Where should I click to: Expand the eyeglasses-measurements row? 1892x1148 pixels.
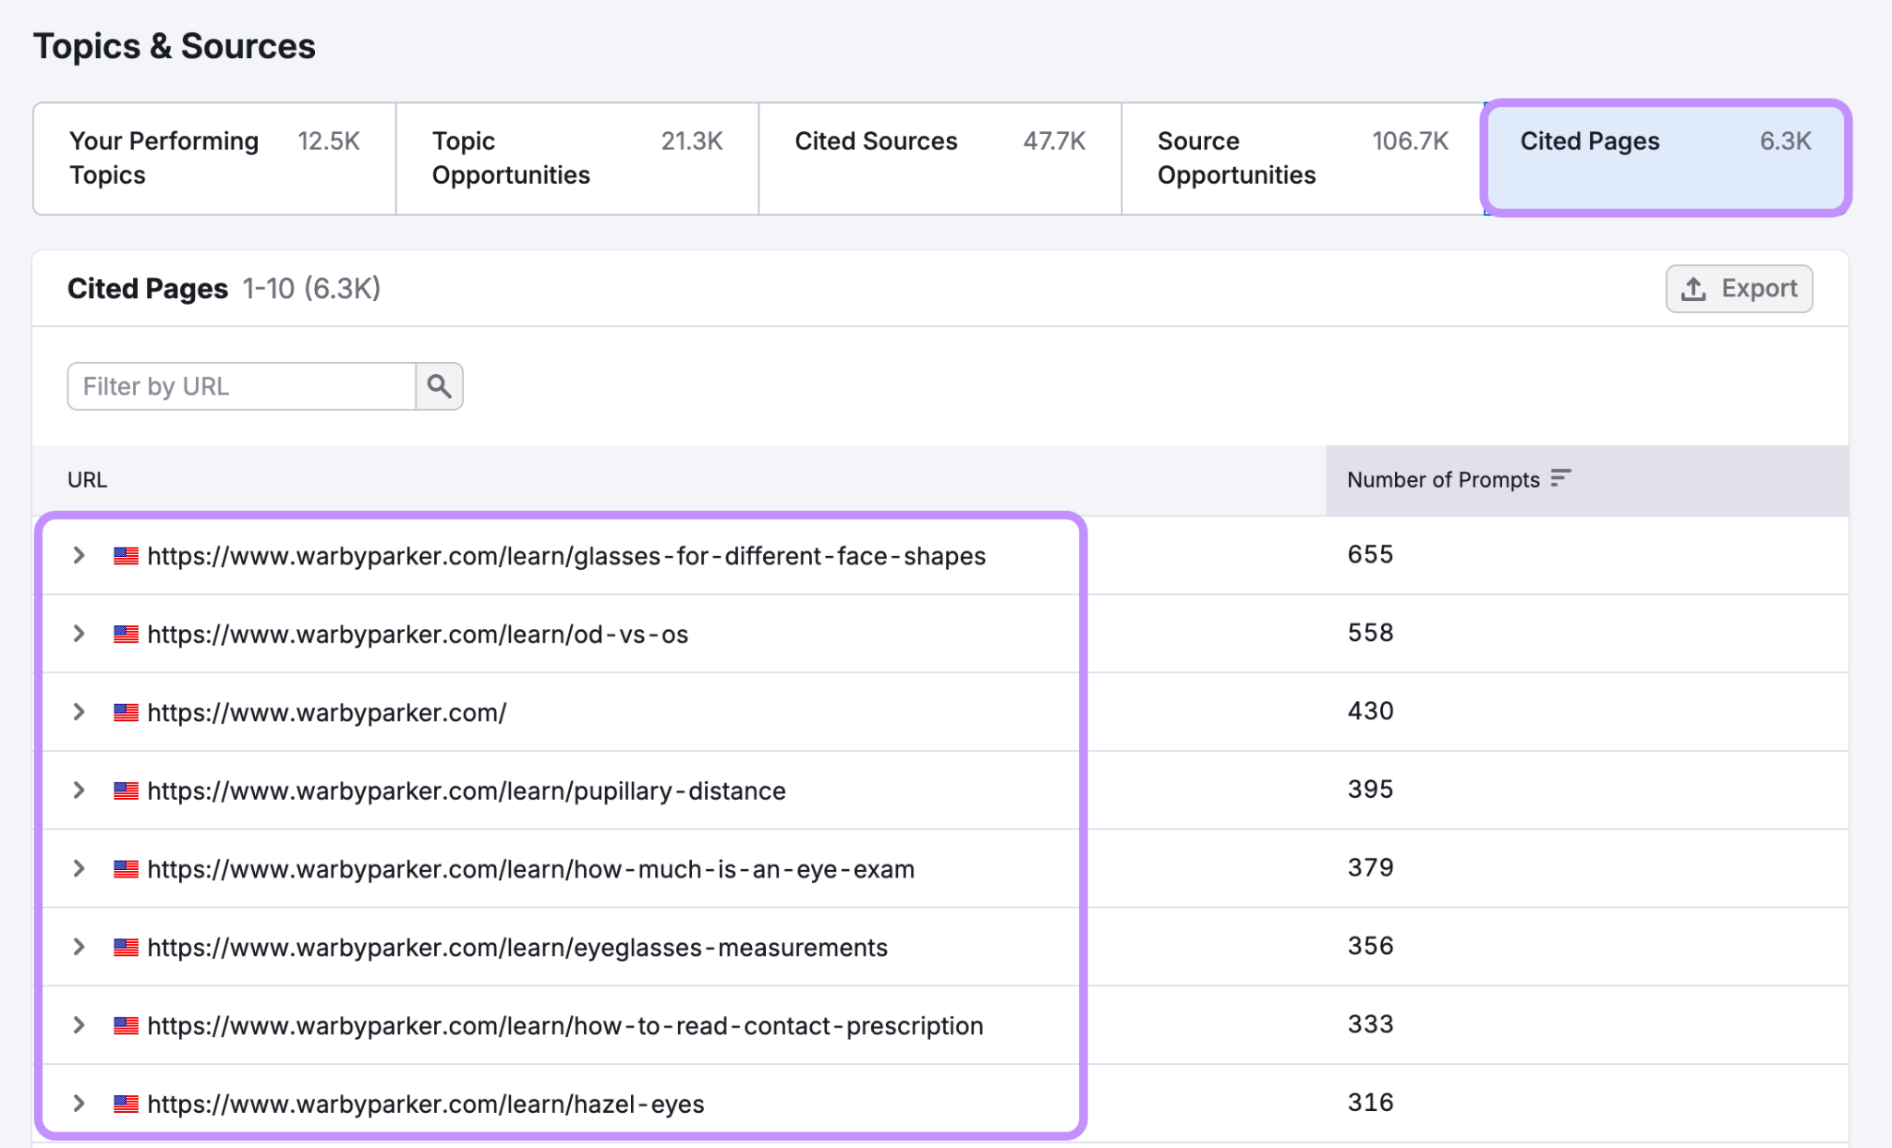[x=79, y=947]
